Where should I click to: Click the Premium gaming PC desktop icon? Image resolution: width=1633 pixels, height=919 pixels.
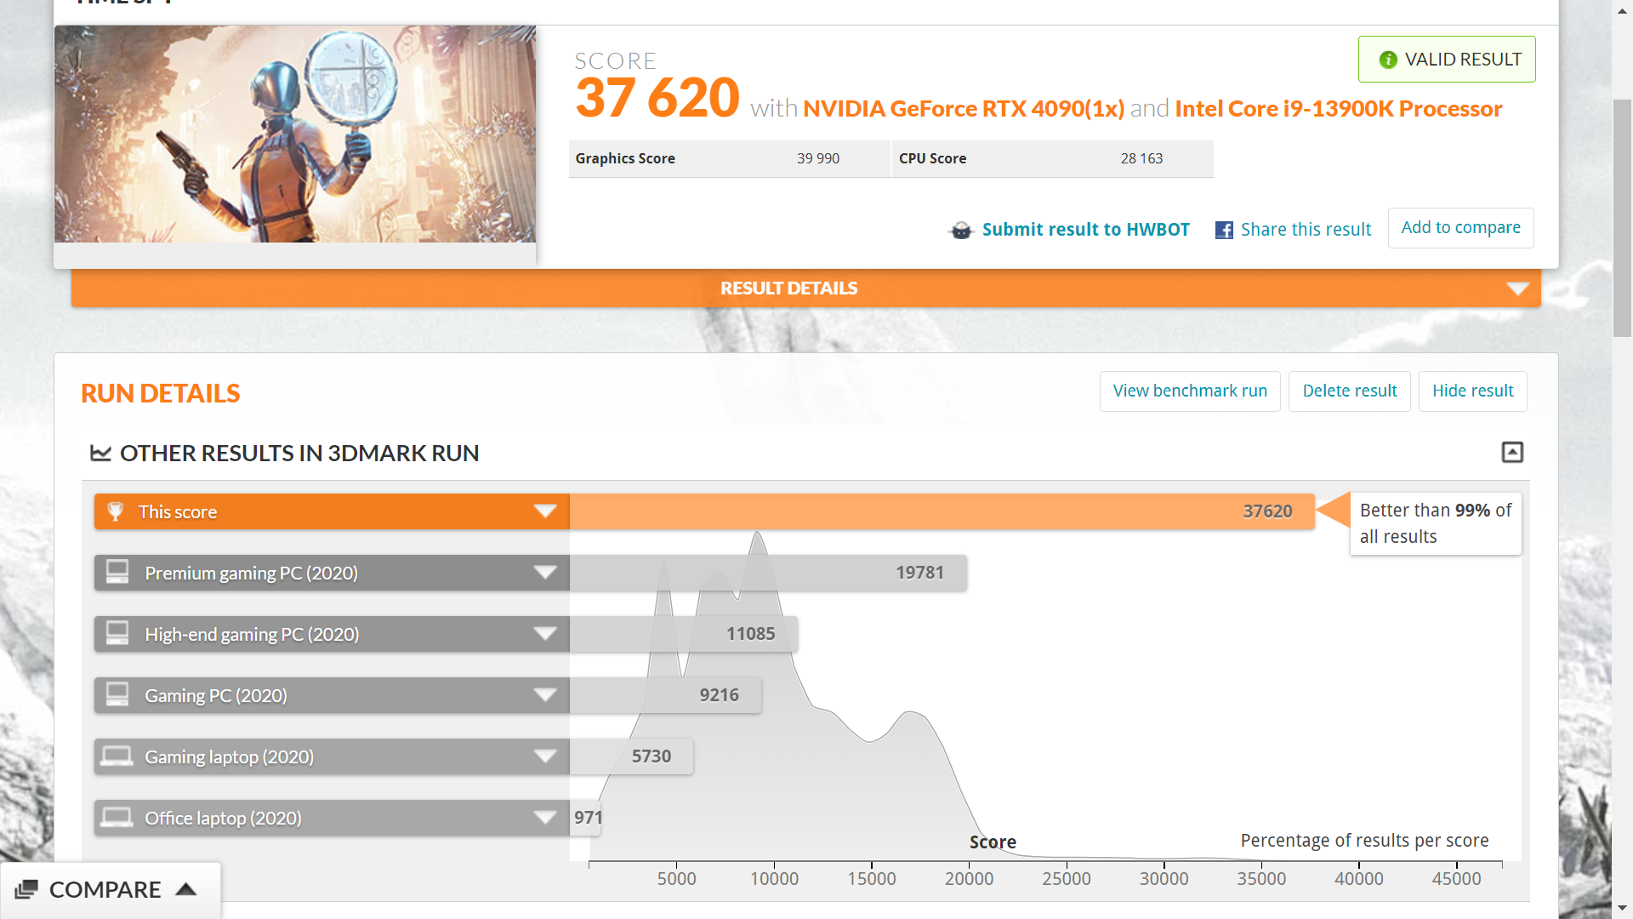click(x=117, y=572)
